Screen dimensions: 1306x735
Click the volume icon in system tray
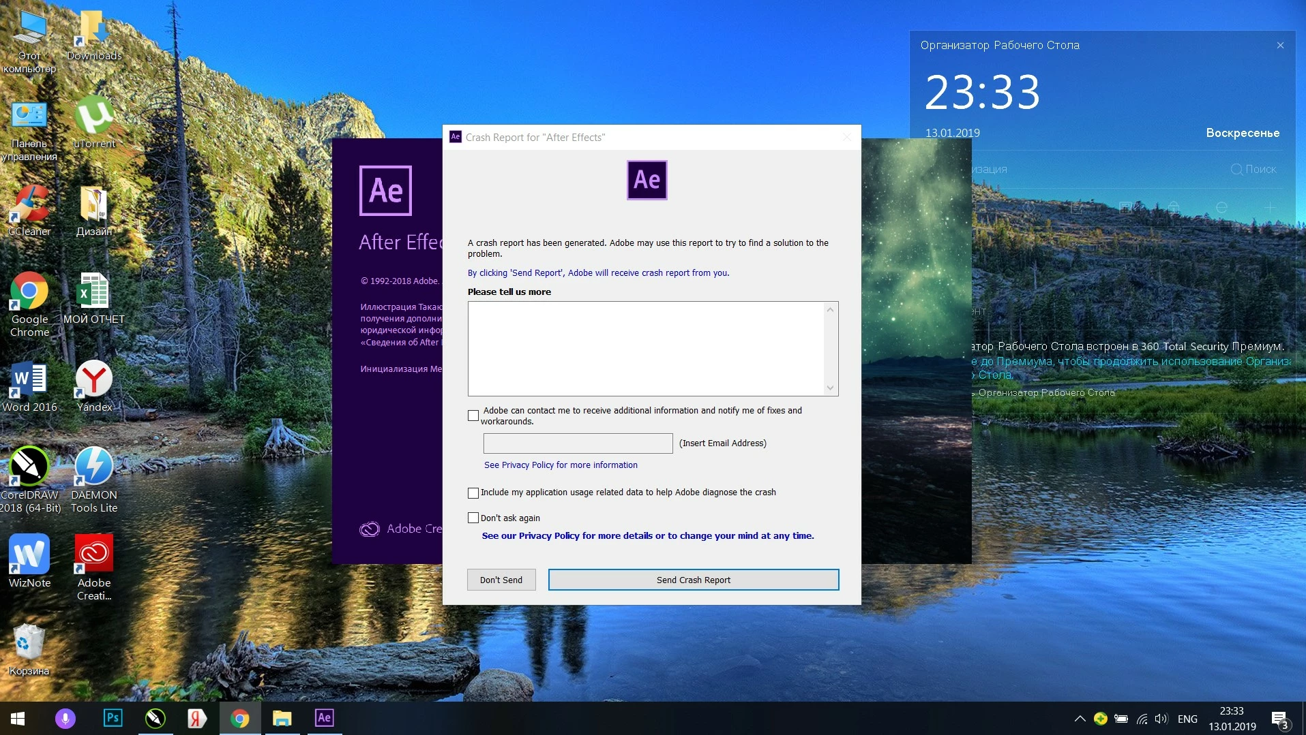pos(1161,719)
